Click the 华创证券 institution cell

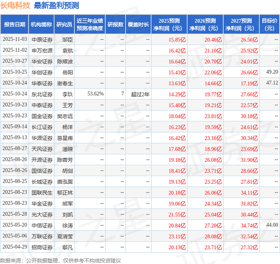pyautogui.click(x=42, y=72)
